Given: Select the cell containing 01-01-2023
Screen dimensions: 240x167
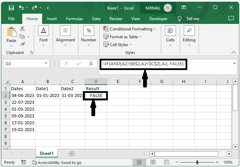Looking at the screenshot, I should [48, 95].
